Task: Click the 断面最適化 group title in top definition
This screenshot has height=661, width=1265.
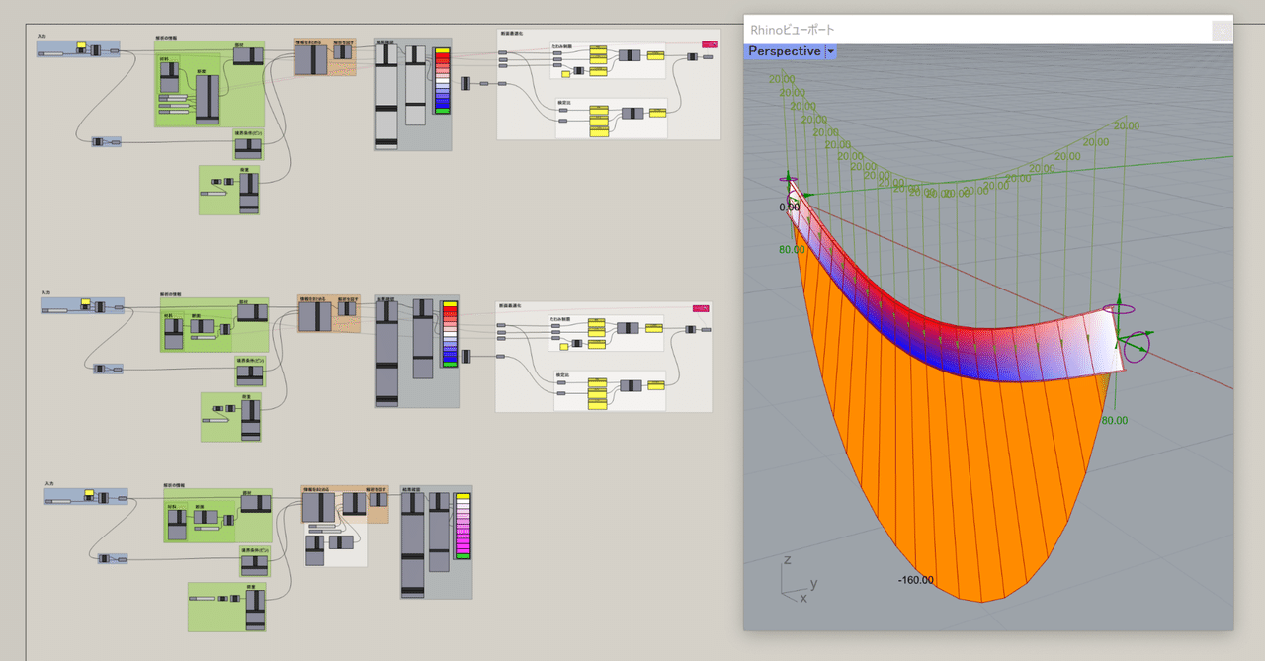Action: click(x=512, y=34)
